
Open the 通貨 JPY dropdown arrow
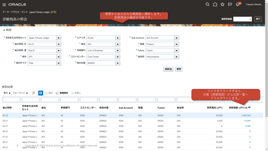pos(59,57)
